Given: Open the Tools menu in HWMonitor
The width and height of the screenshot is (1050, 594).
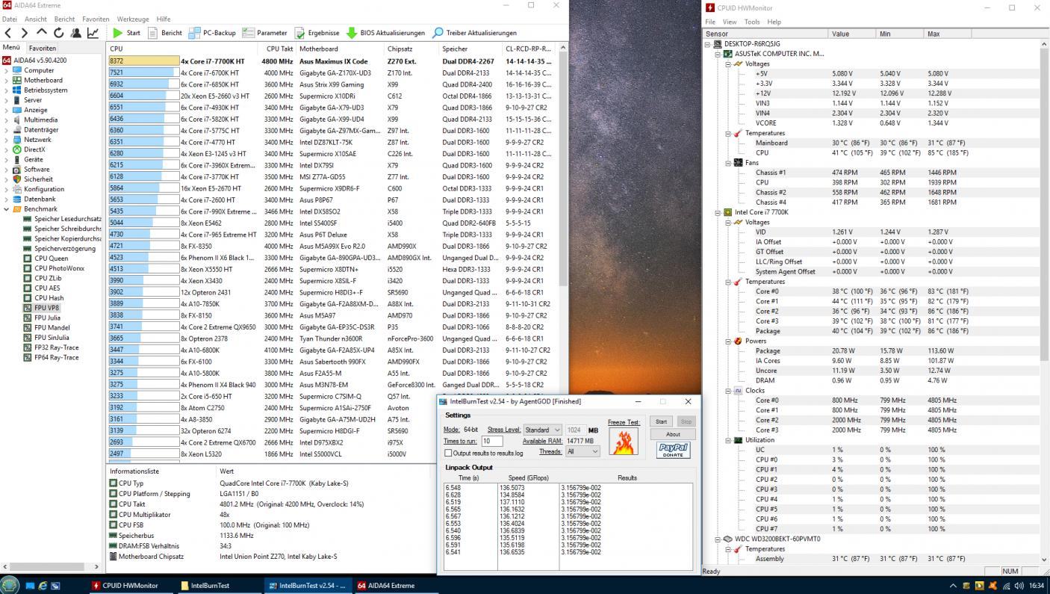Looking at the screenshot, I should 752,22.
